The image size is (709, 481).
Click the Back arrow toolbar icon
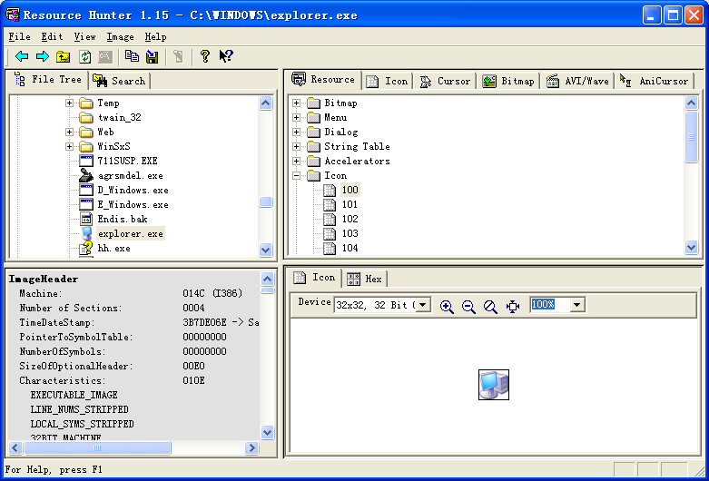21,56
